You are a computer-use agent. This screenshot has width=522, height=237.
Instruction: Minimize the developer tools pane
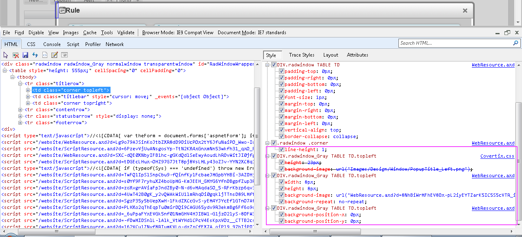498,33
